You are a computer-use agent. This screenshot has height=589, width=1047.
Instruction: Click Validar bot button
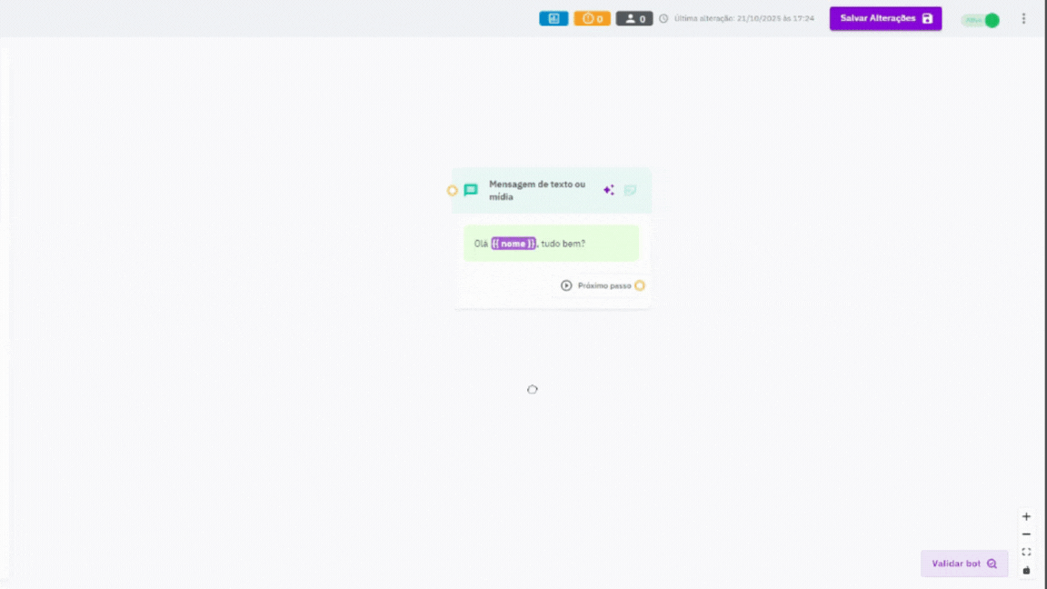click(x=964, y=564)
